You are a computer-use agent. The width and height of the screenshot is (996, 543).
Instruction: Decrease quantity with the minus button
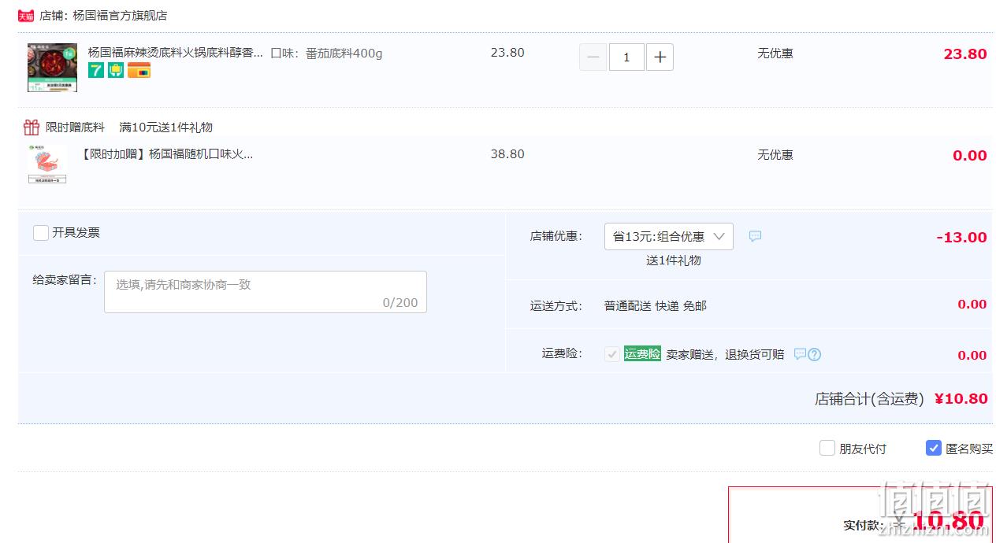pos(593,57)
